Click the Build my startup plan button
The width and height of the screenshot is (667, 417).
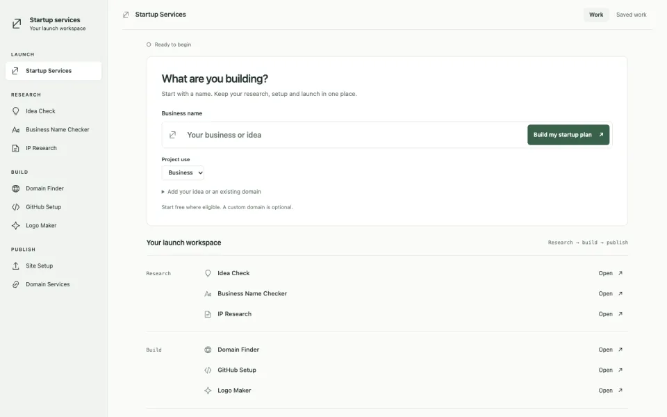tap(568, 135)
